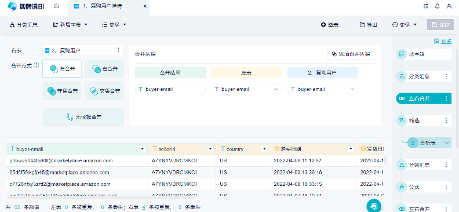The image size is (459, 212).
Task: Open the home icon tab
Action: tap(56, 6)
